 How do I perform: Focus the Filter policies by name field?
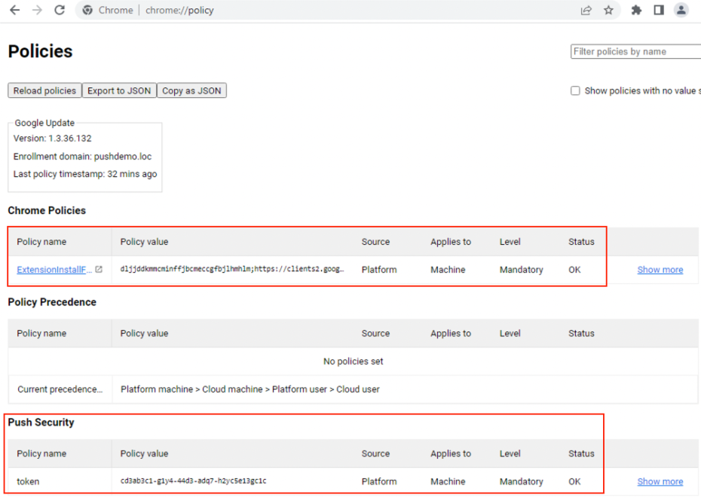click(x=635, y=51)
